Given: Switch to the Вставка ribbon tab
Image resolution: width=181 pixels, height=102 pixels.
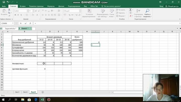Looking at the screenshot, I should [23, 6].
